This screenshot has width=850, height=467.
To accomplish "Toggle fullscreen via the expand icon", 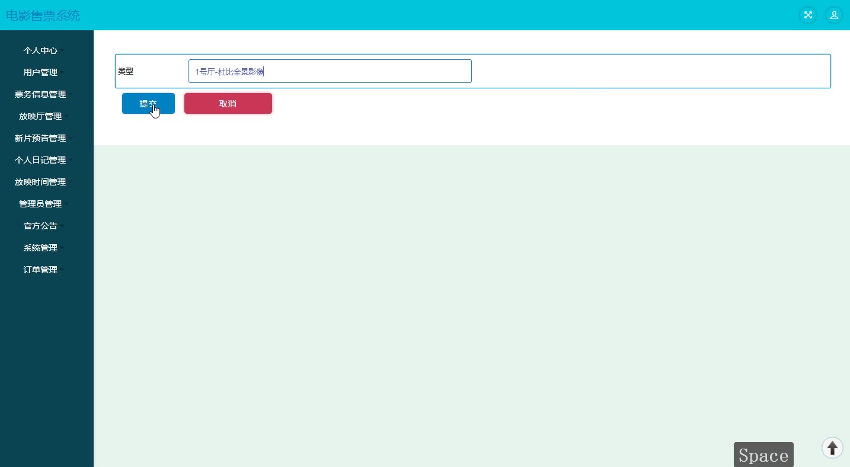I will point(808,15).
